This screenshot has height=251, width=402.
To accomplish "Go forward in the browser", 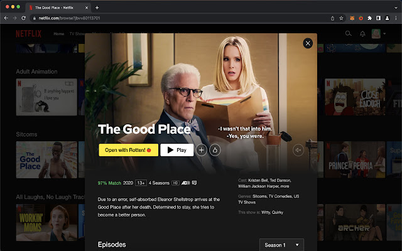I will (x=14, y=18).
